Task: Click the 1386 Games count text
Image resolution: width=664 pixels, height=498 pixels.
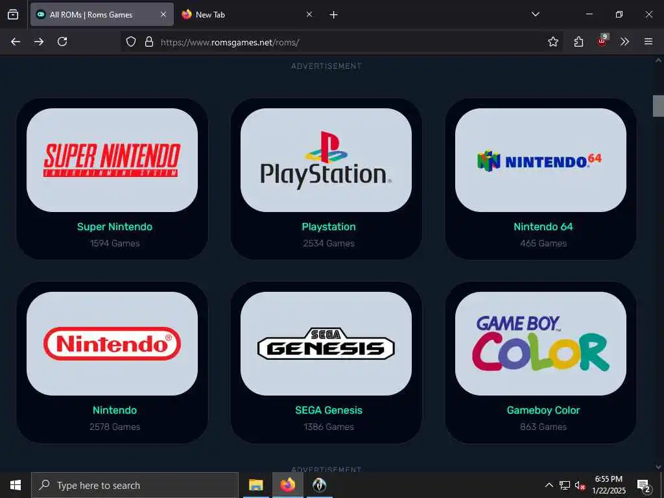Action: tap(329, 427)
